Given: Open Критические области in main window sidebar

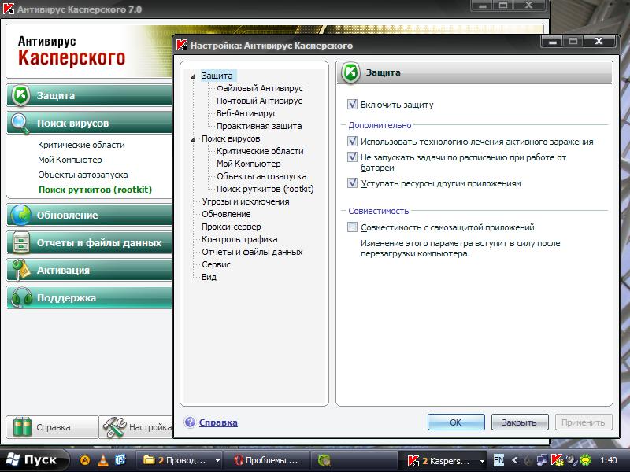Looking at the screenshot, I should click(82, 145).
